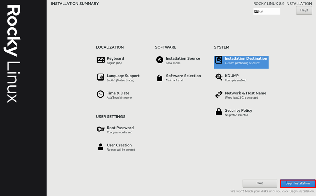
Task: Open Security Policy settings
Action: click(239, 110)
